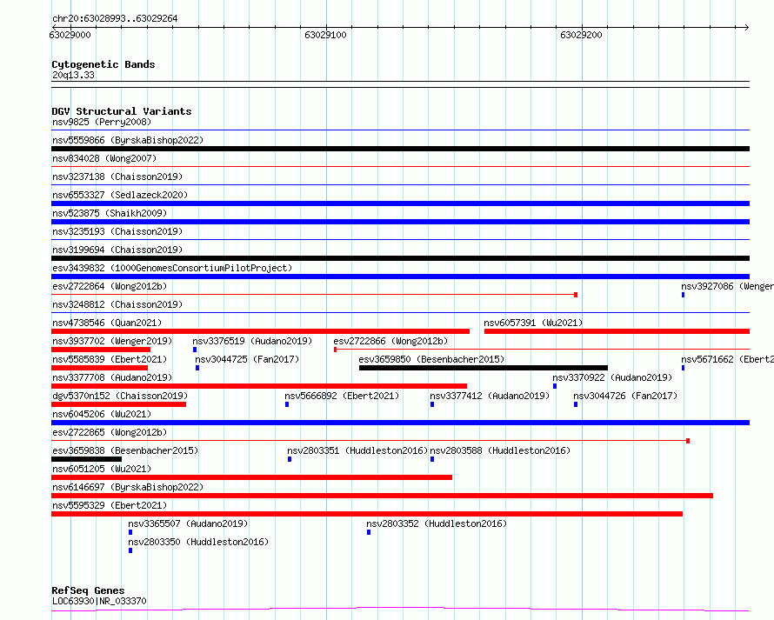
Task: Click nsv3377708 (Audano2019) red bar
Action: 259,386
